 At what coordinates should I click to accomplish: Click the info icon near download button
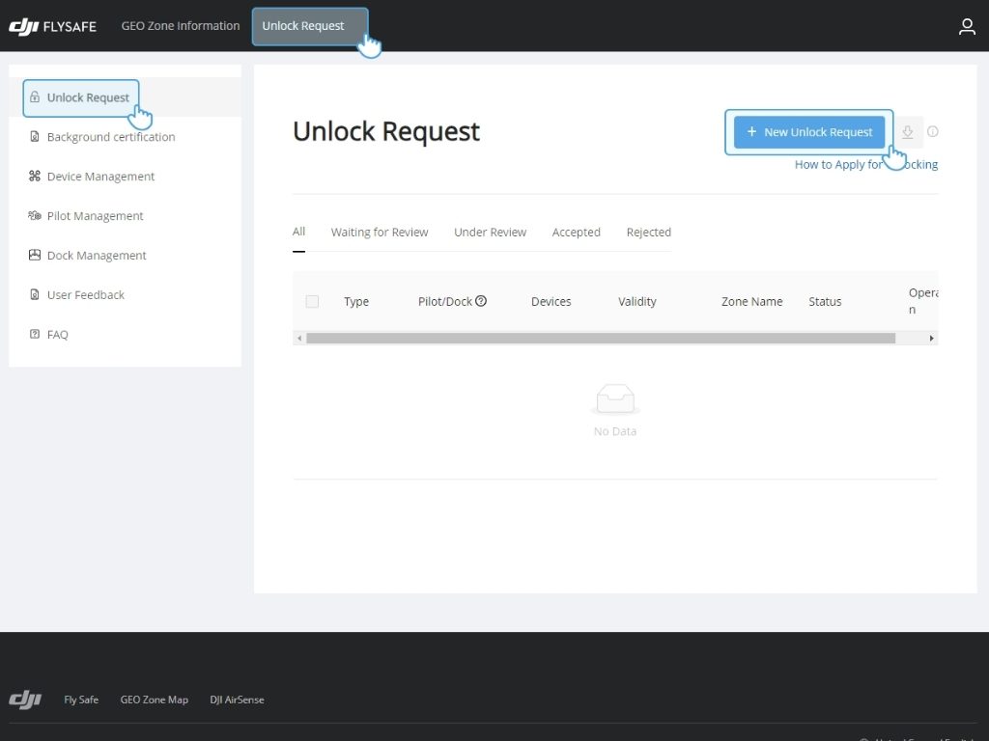point(933,132)
